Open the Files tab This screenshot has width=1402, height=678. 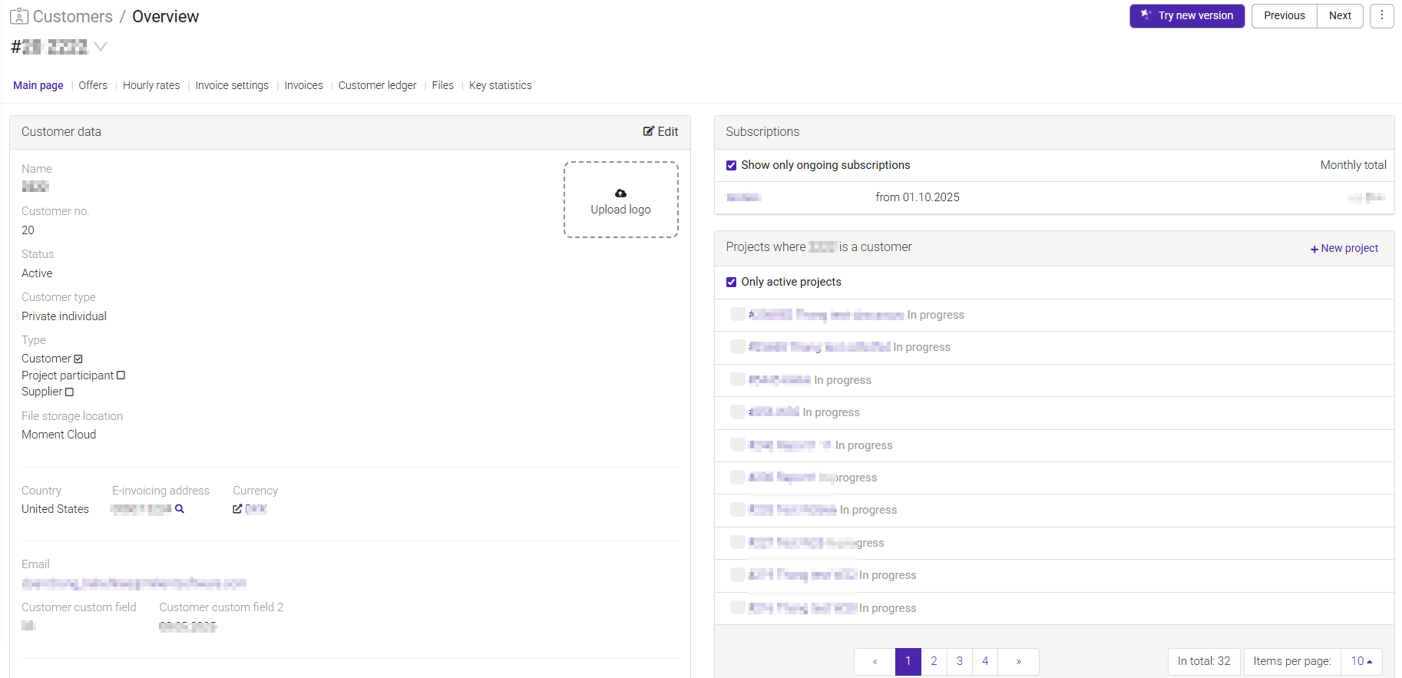(442, 85)
